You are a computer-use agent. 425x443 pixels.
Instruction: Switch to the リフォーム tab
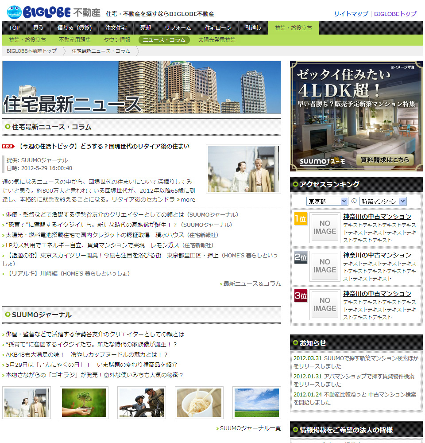click(178, 27)
